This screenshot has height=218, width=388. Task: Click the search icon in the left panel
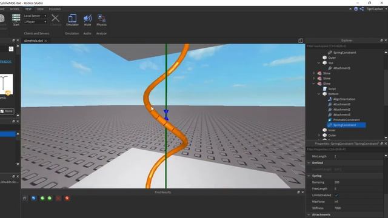point(11,49)
